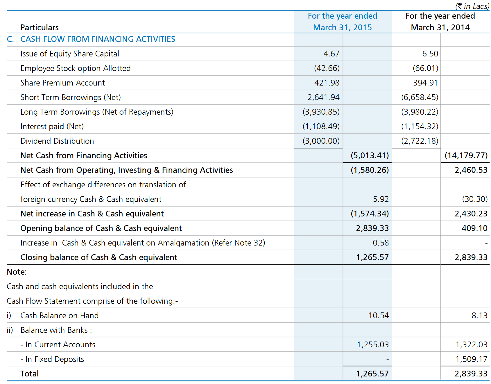Click 'Effect of exchange differences on translation of' line
491x384 pixels.
[103, 185]
